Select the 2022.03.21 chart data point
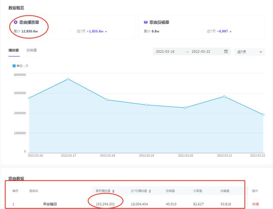The width and height of the screenshot is (273, 209). tap(224, 96)
